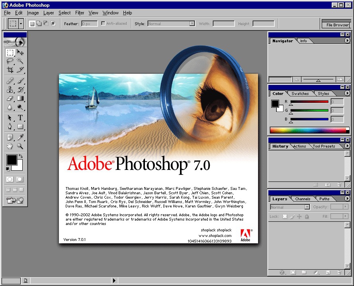
Task: Select the Magic Wand tool
Action: coord(20,61)
